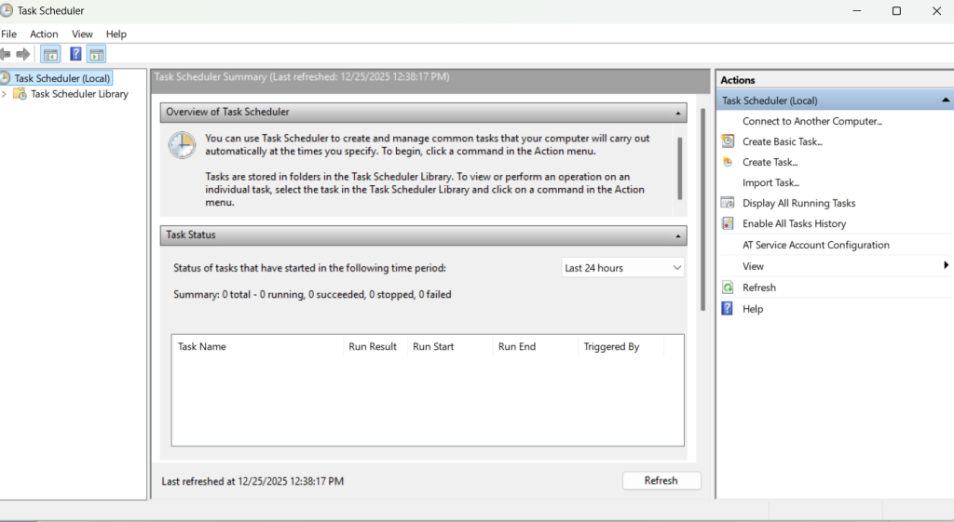Click the Overview of Task Scheduler header

(x=424, y=113)
